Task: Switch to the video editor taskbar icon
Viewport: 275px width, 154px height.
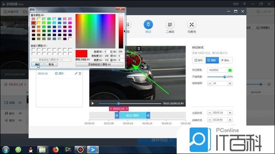Action: (93, 150)
